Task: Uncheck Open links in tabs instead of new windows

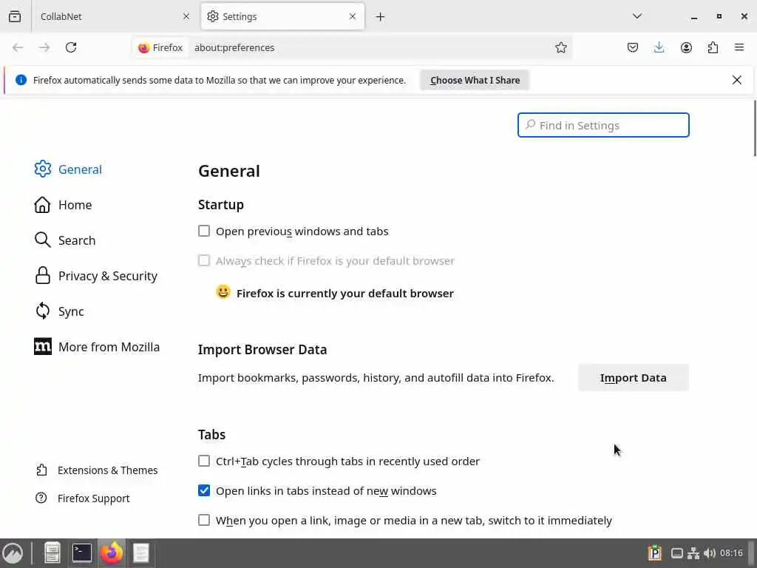Action: [204, 490]
